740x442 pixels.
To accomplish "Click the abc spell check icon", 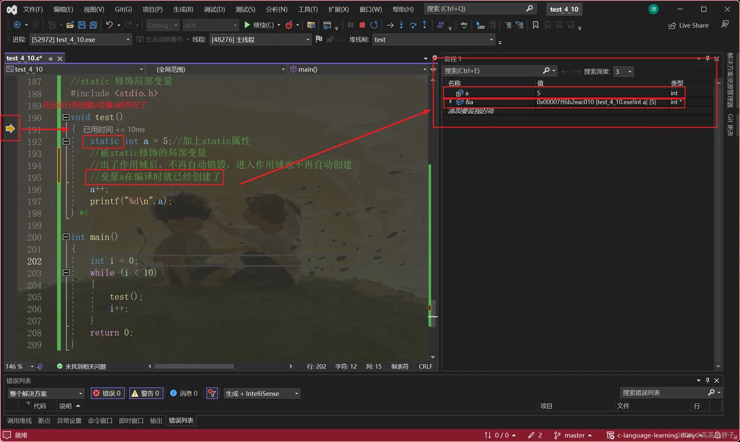I will pyautogui.click(x=464, y=25).
